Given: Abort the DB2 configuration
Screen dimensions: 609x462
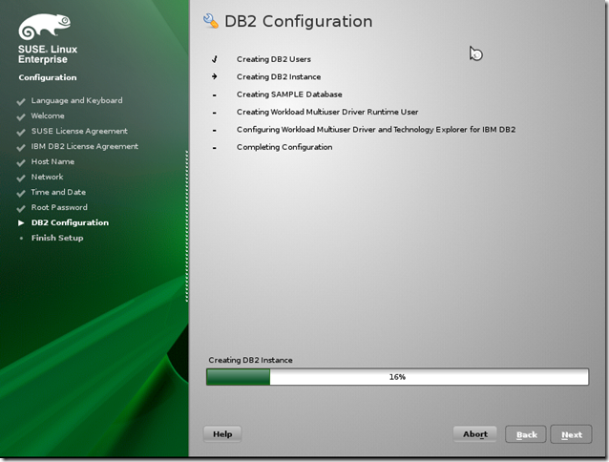Looking at the screenshot, I should tap(475, 434).
